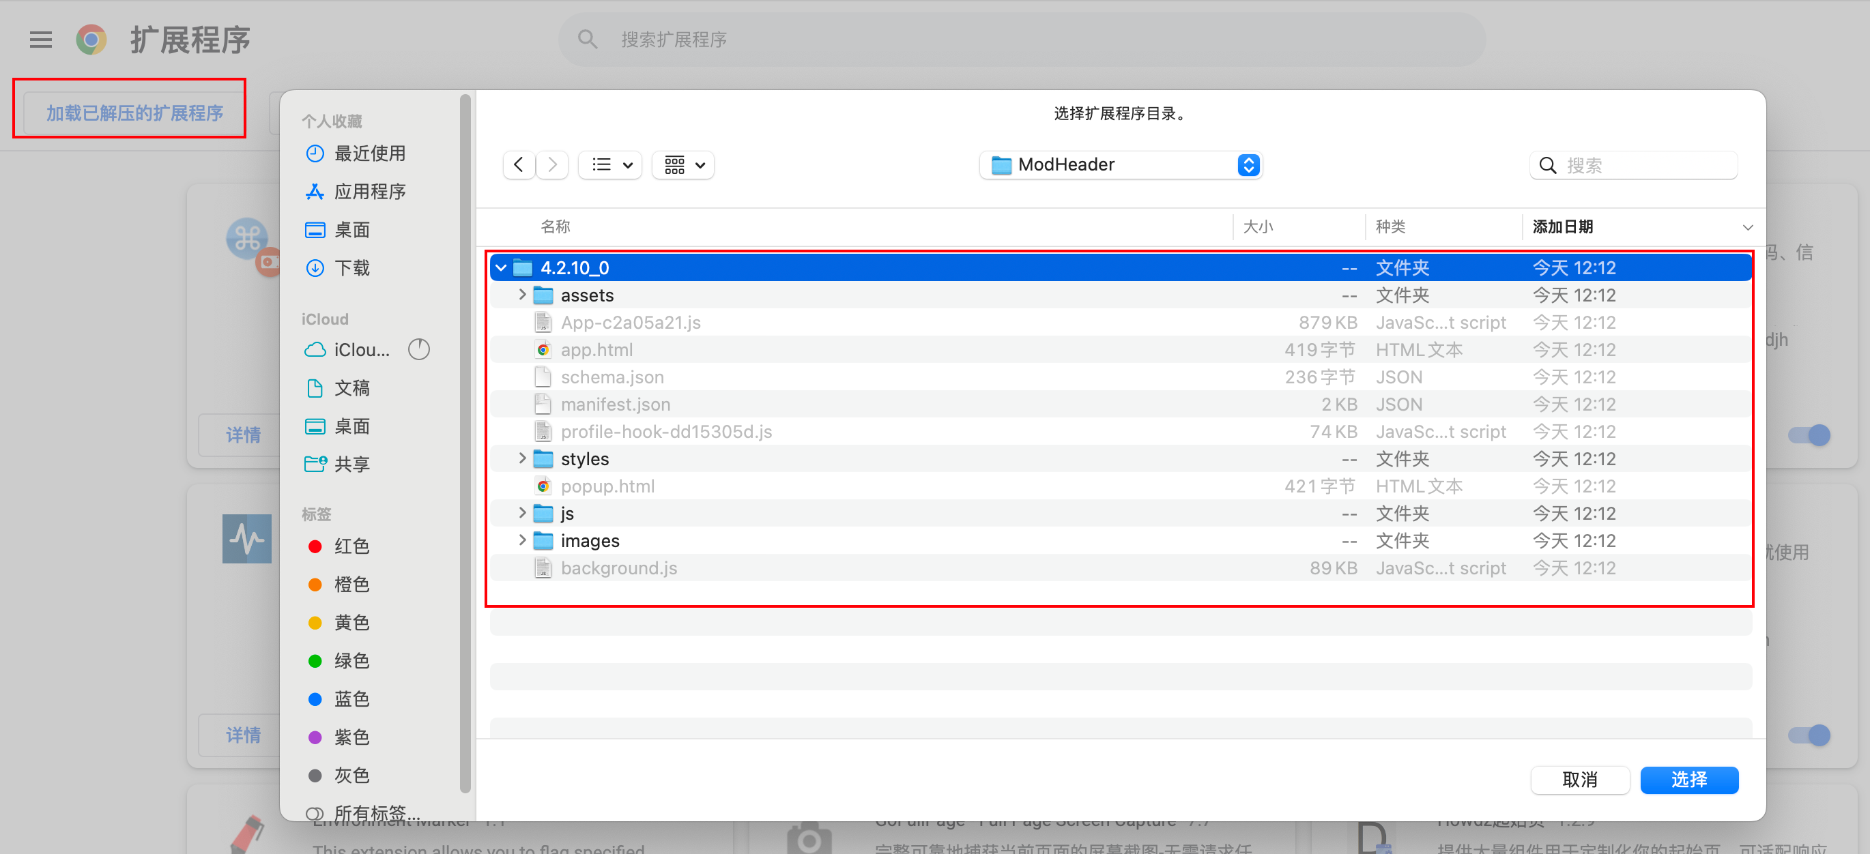
Task: Toggle the second extension card switch
Action: pyautogui.click(x=1809, y=736)
